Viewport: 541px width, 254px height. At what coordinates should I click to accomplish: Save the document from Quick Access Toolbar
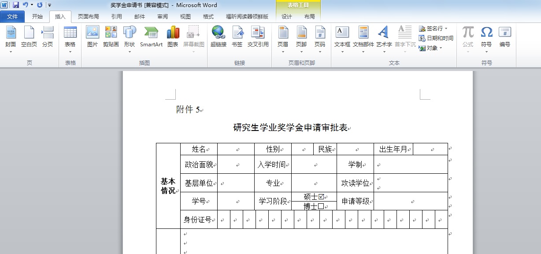click(x=16, y=5)
